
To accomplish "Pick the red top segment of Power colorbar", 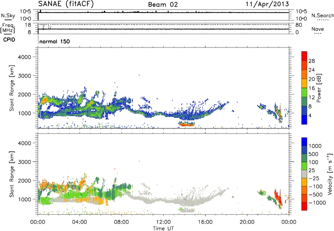I will [x=304, y=56].
